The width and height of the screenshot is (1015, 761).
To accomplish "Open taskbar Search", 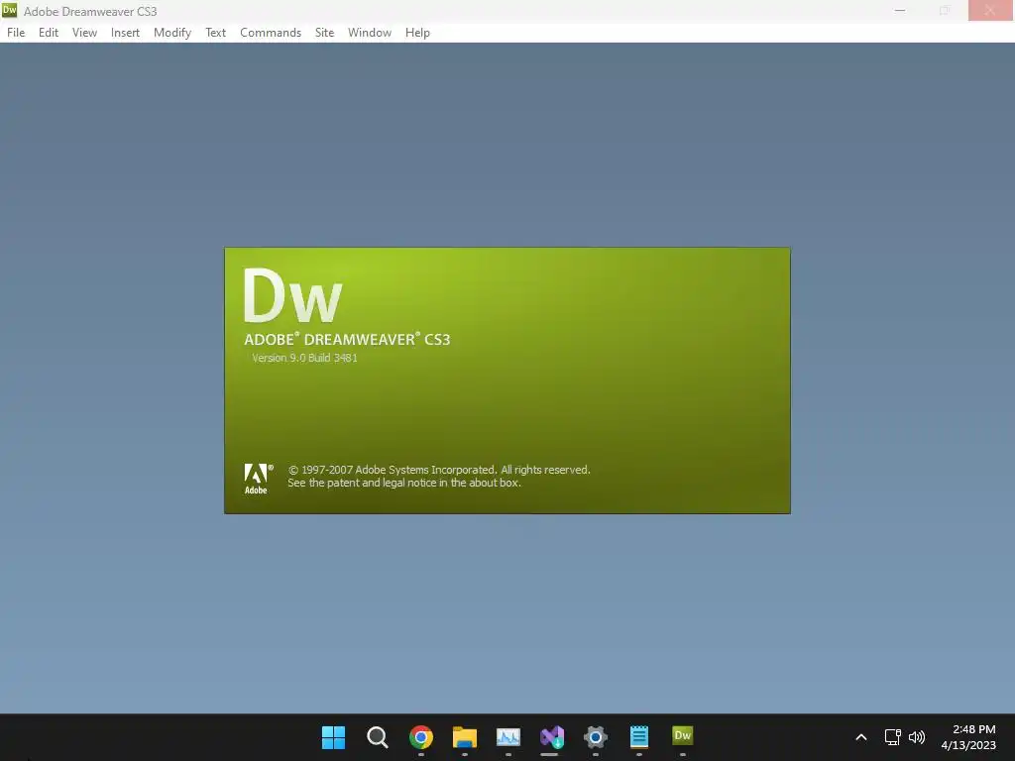I will pyautogui.click(x=377, y=736).
